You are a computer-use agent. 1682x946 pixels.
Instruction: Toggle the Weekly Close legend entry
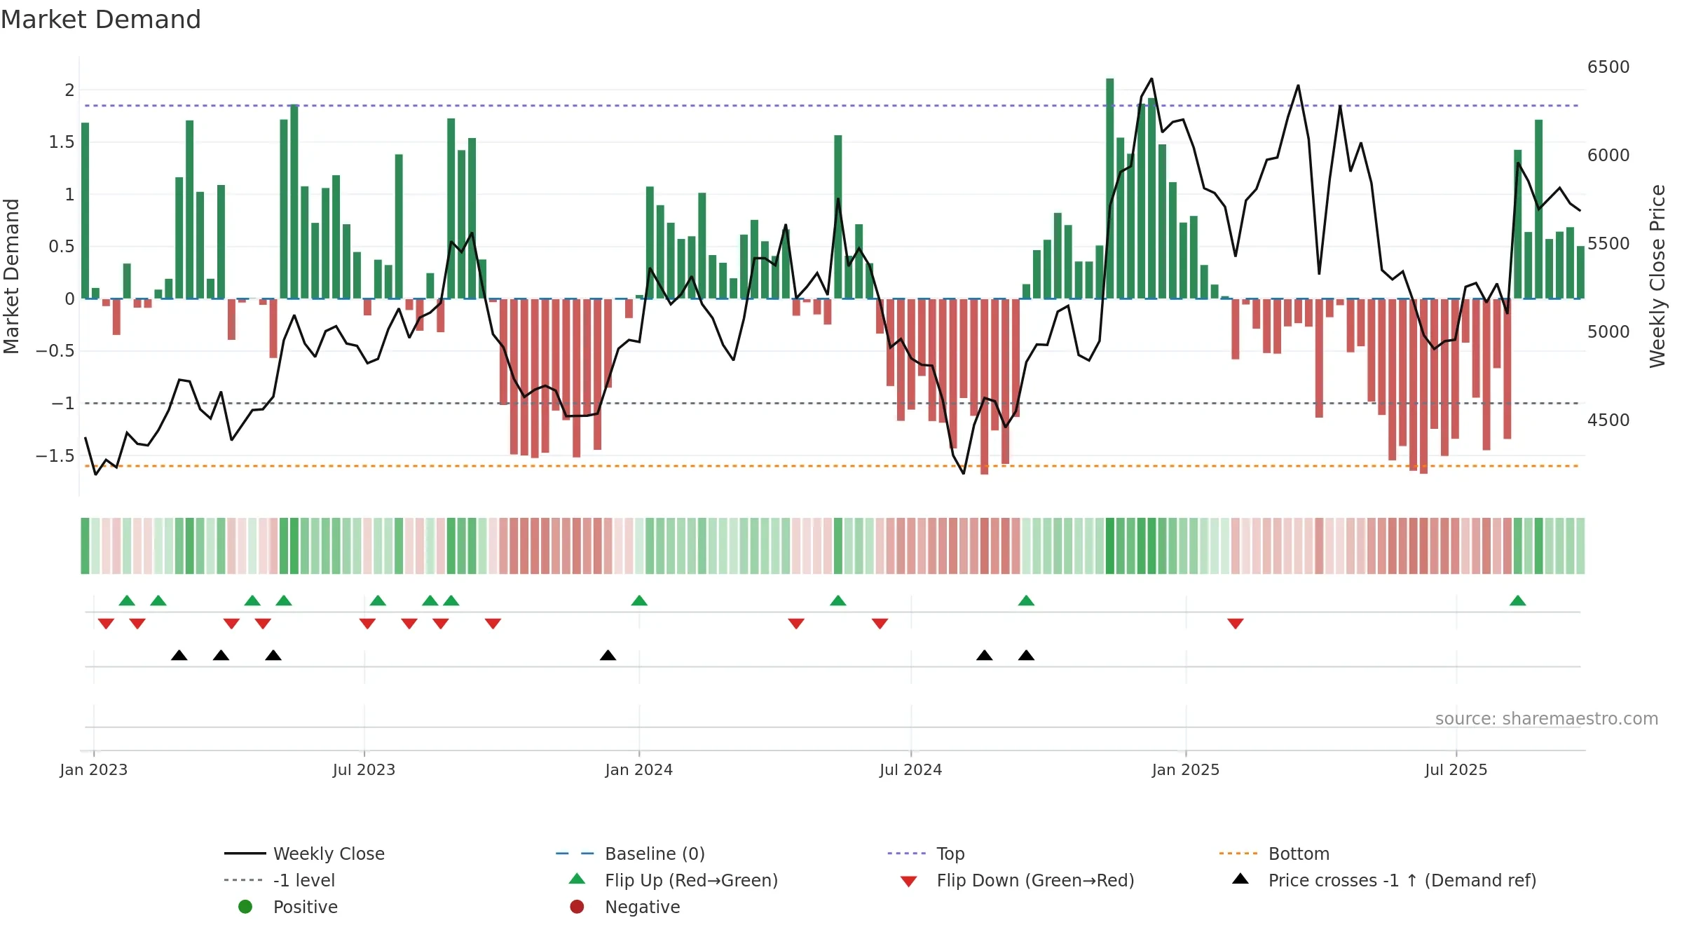click(x=304, y=854)
